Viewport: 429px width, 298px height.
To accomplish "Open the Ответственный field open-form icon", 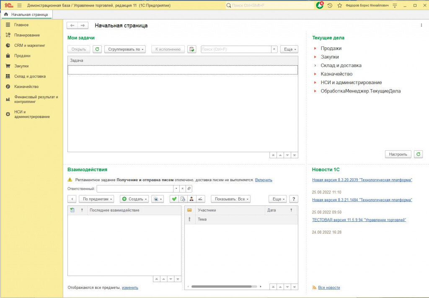I will (189, 189).
